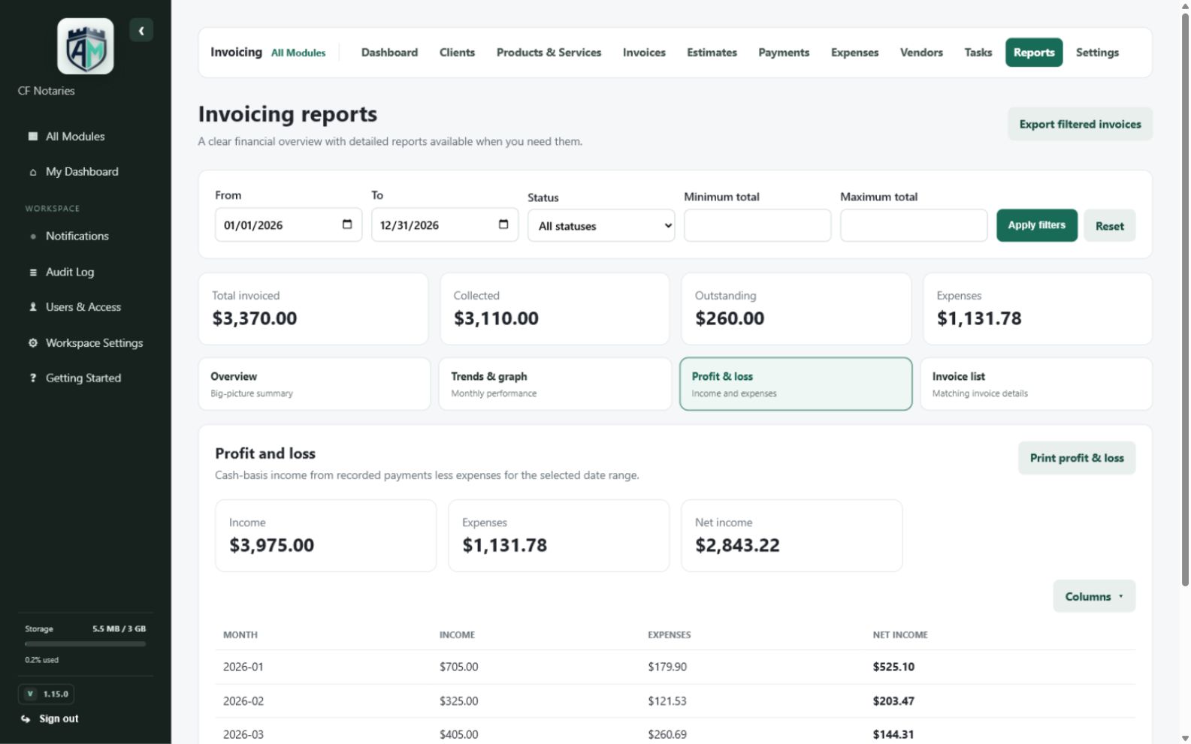Click the Notifications dot icon
Image resolution: width=1191 pixels, height=744 pixels.
pyautogui.click(x=33, y=236)
